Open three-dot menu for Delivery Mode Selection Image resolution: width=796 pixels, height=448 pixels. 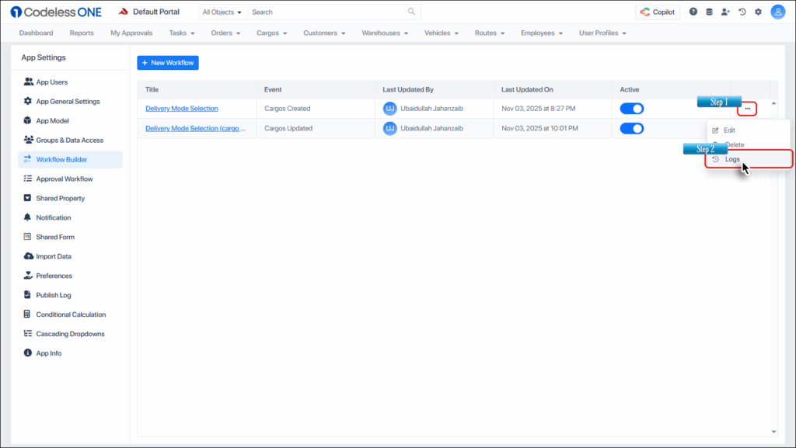point(747,109)
